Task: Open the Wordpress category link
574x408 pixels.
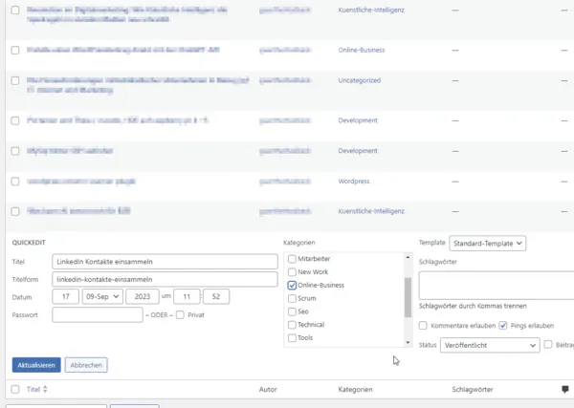Action: tap(354, 182)
